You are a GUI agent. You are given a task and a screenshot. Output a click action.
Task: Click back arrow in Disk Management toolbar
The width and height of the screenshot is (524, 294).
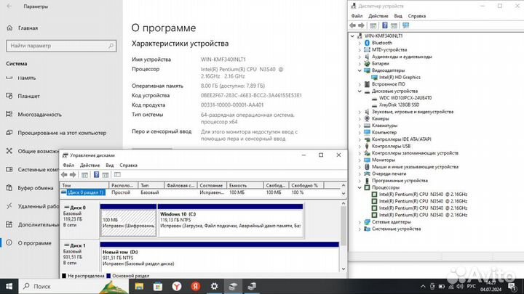tap(64, 175)
